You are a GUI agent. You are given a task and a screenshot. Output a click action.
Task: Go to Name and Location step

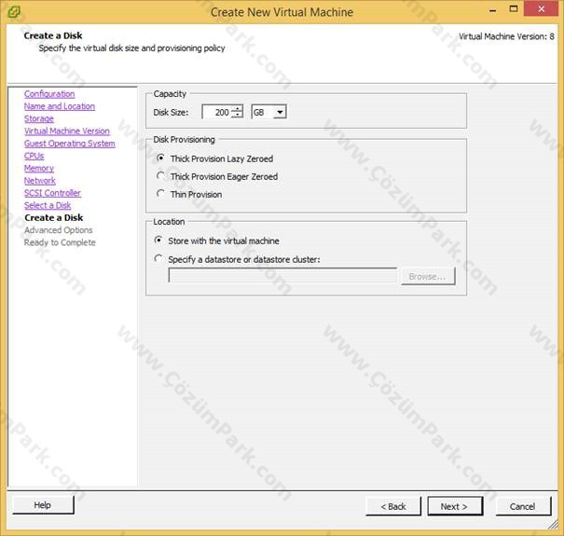coord(60,106)
